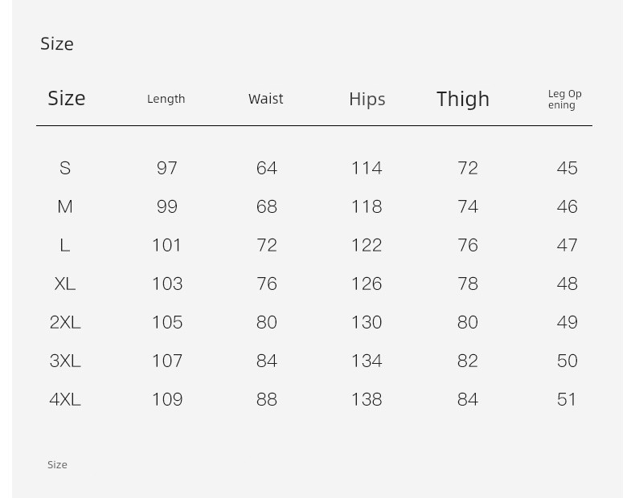The image size is (635, 498).
Task: Select the 2XL size row label
Action: 65,322
